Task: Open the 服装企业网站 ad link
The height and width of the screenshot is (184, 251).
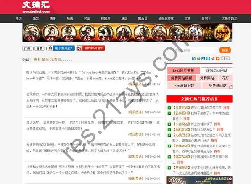Action: [217, 71]
